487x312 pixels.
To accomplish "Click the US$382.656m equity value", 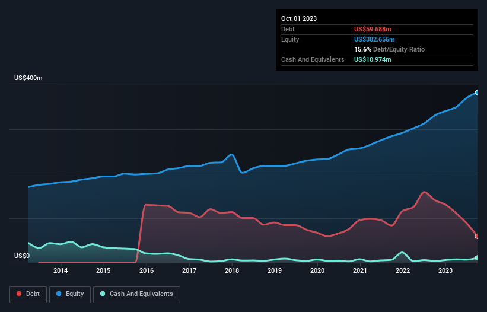I will click(x=374, y=39).
